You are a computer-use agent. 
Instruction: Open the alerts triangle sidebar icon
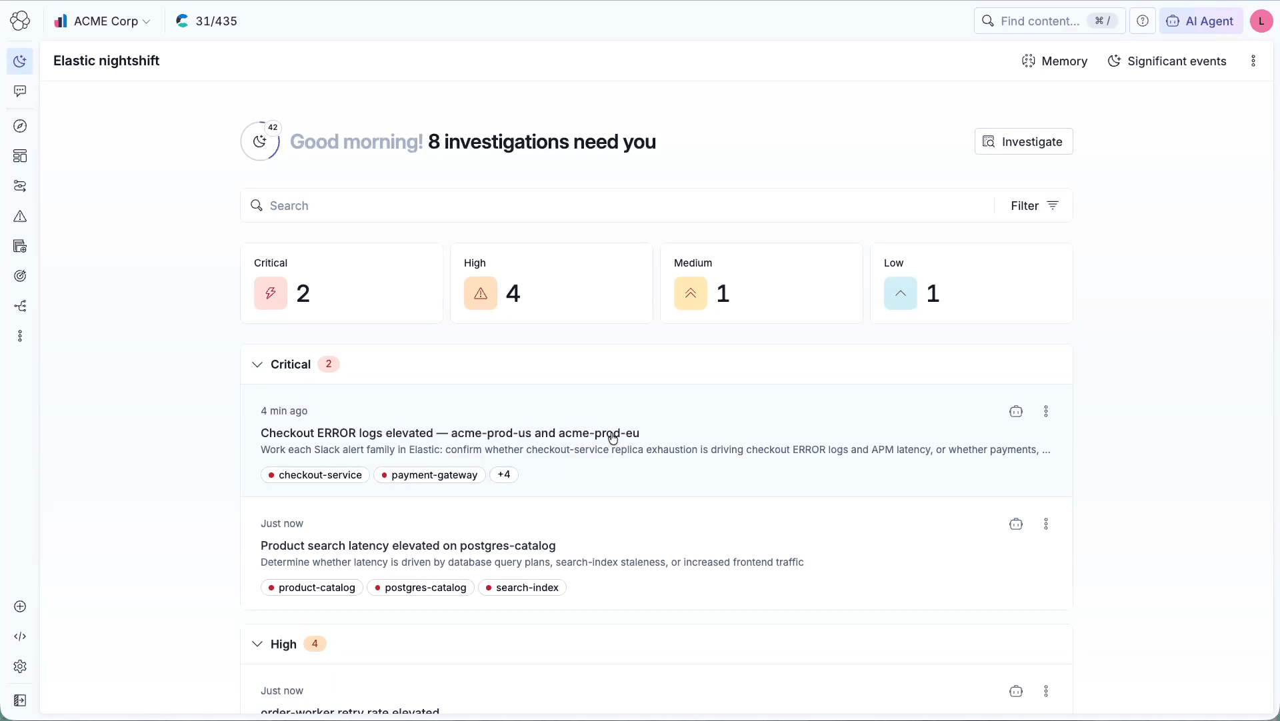(20, 216)
